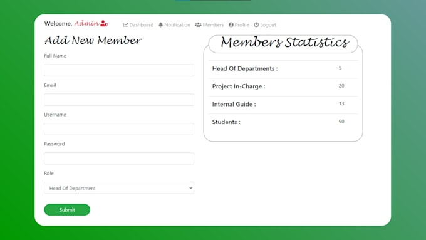Screen dimensions: 426x240
Task: Focus the Username input field
Action: coord(119,129)
